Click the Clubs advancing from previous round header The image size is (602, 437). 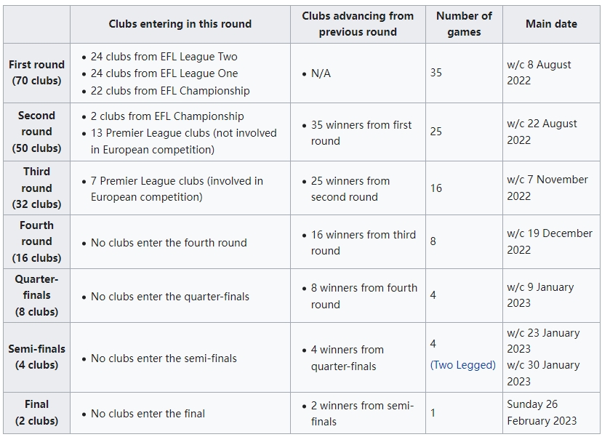coord(358,24)
